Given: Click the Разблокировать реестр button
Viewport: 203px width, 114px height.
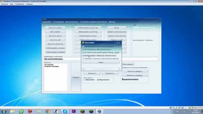Looking at the screenshot, I should [88, 36].
